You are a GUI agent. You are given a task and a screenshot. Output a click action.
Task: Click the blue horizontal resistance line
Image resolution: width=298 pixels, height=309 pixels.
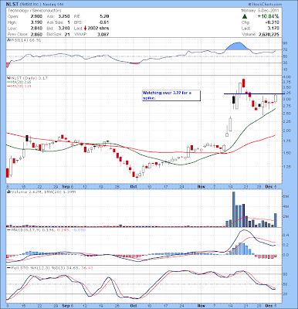(254, 93)
